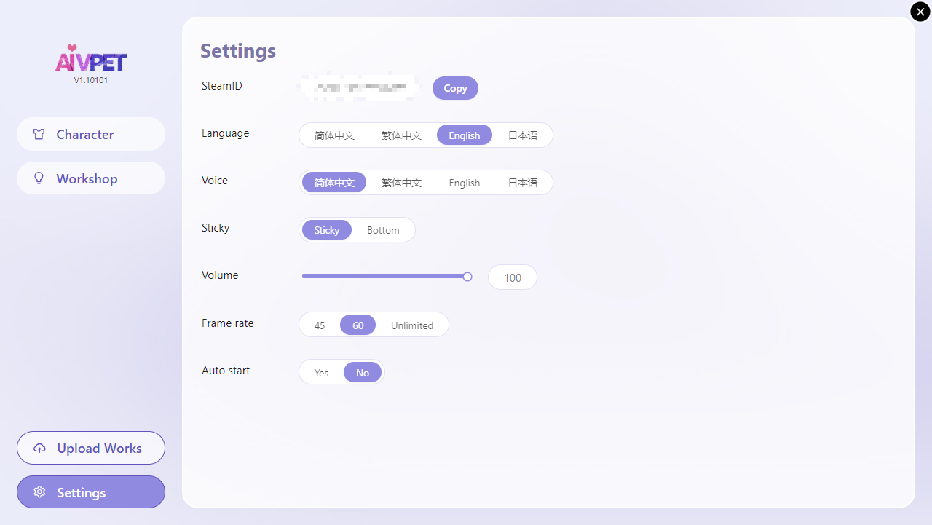The image size is (932, 525).
Task: Set Language to 日本语
Action: [522, 135]
